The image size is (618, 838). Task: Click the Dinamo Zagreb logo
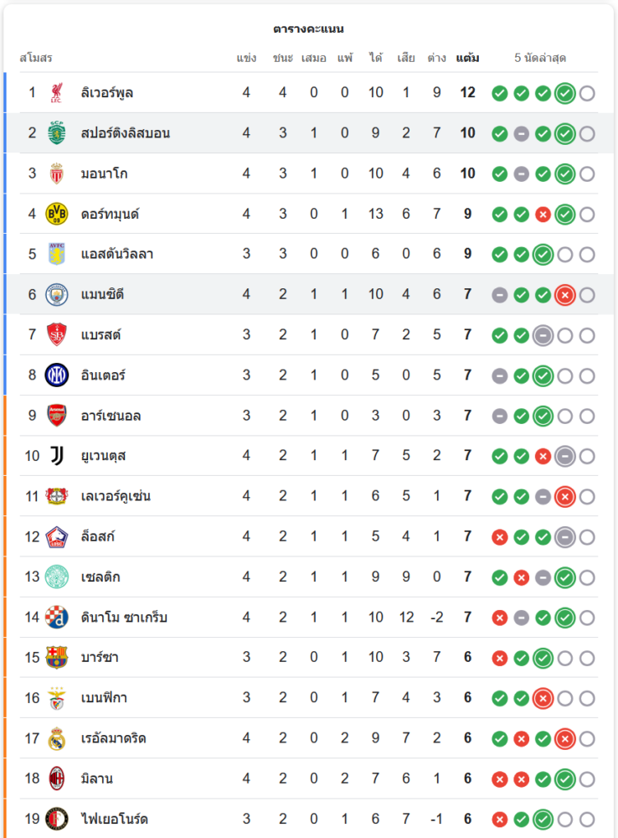[x=56, y=618]
